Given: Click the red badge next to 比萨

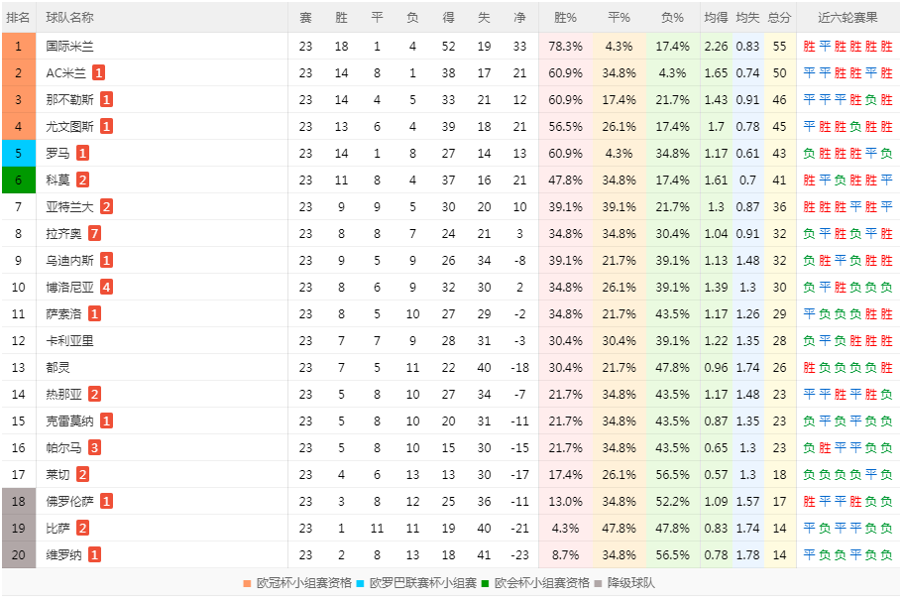Looking at the screenshot, I should 83,528.
